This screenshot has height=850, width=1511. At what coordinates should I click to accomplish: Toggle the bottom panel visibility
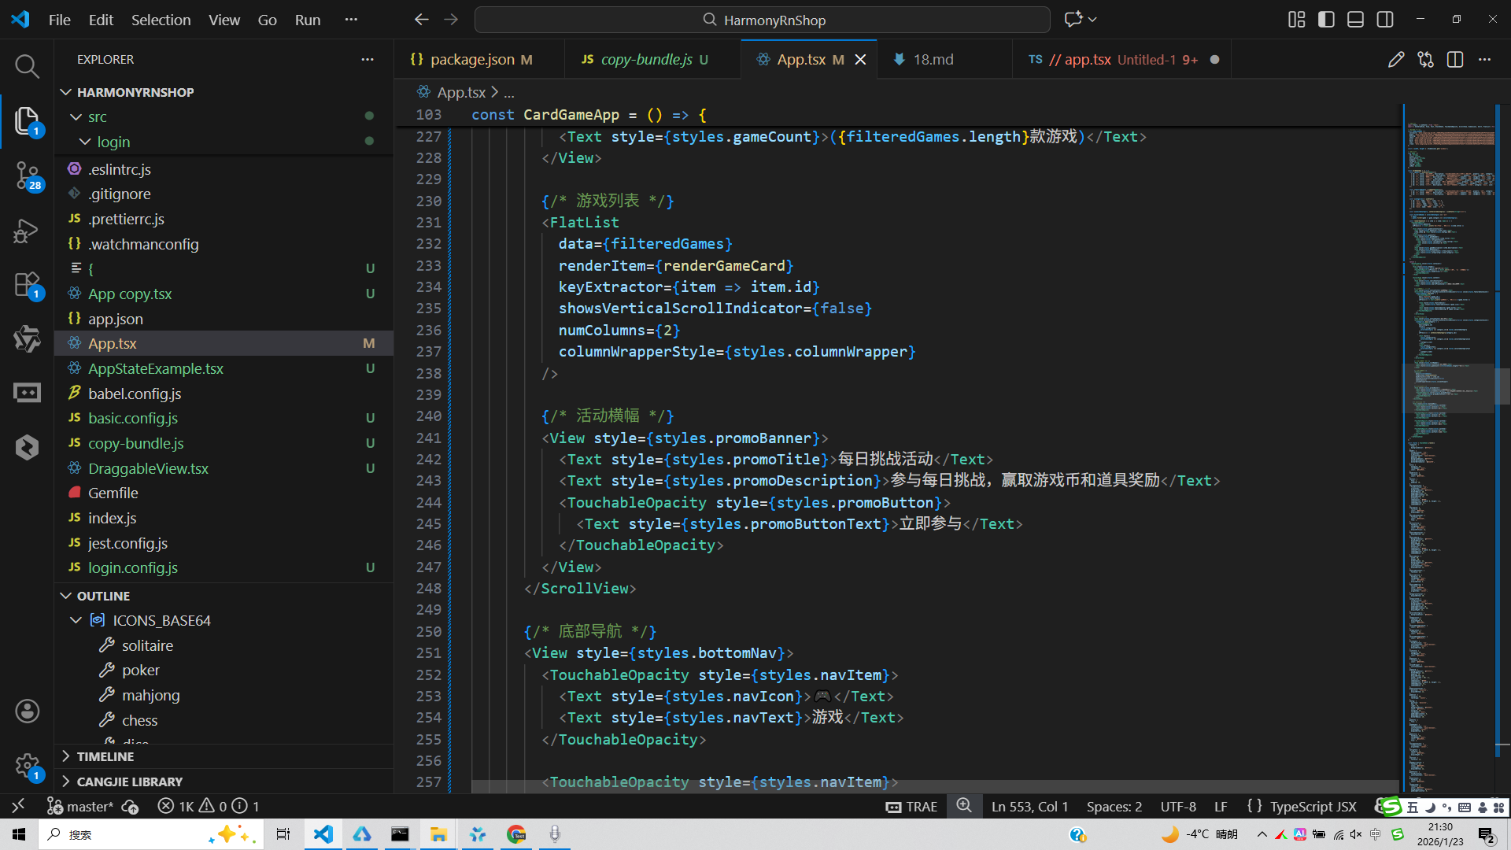(x=1355, y=20)
